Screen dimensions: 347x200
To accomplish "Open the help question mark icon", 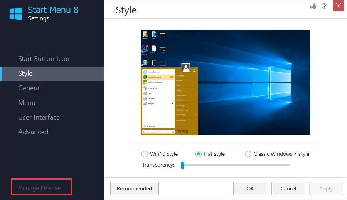I will pos(324,6).
